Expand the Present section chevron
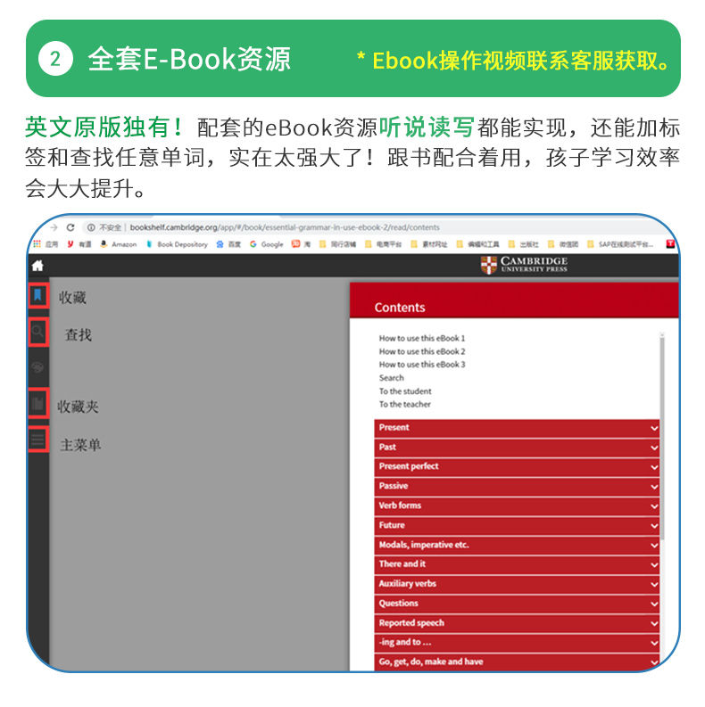Viewport: 705px width, 707px height. click(x=654, y=428)
